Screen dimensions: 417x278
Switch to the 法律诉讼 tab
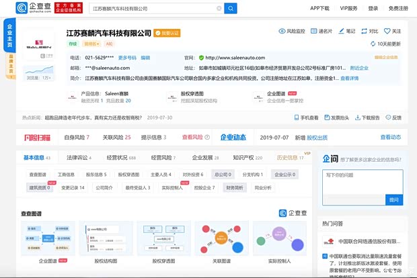pos(78,158)
